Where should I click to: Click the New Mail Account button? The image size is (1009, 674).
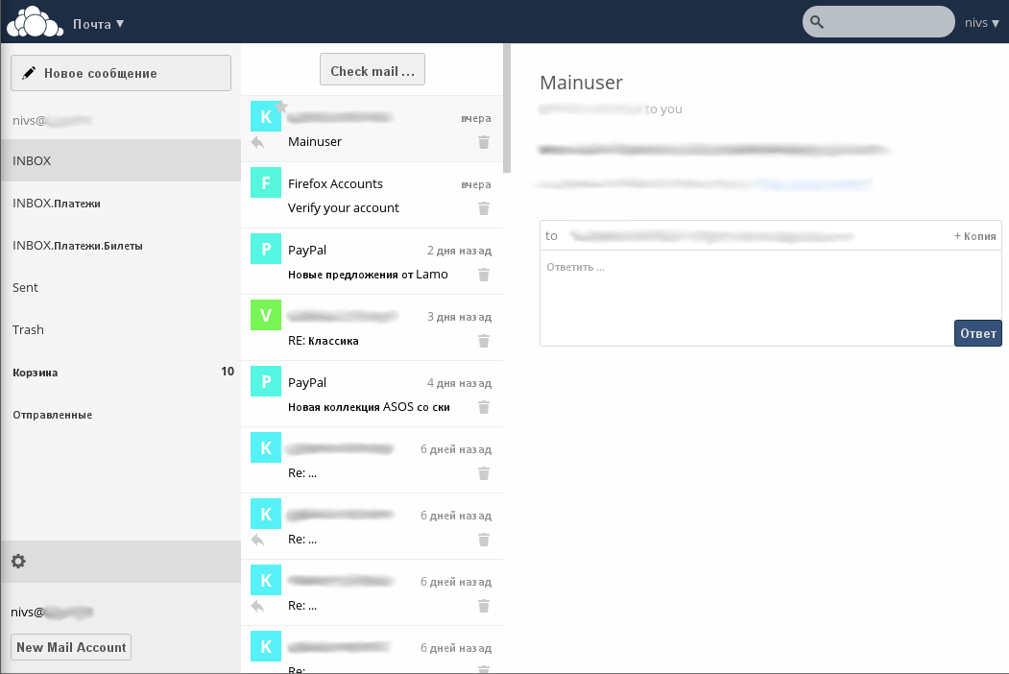70,647
